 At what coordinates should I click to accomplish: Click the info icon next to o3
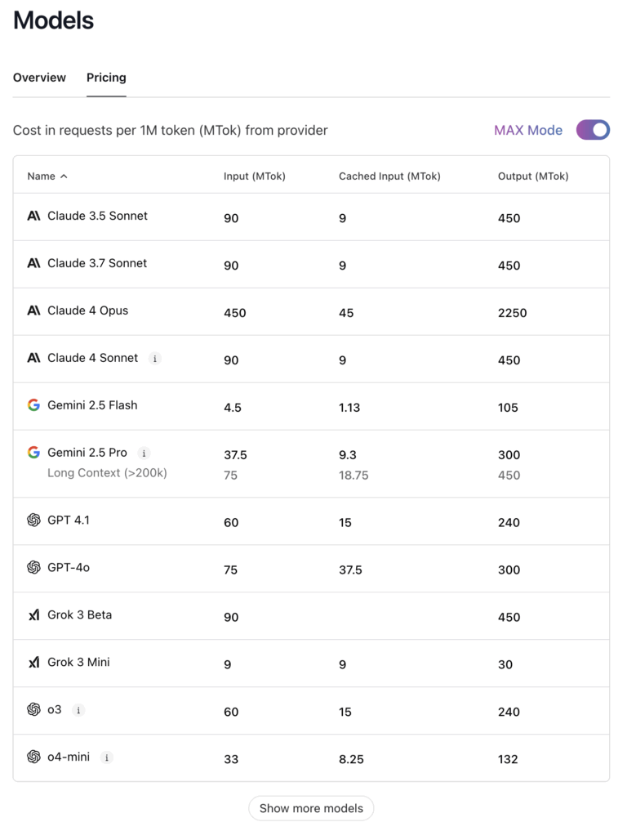[x=78, y=710]
